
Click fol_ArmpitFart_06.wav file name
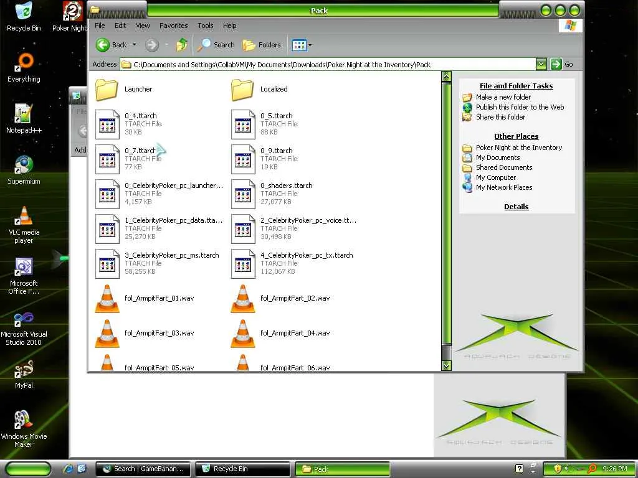[295, 367]
